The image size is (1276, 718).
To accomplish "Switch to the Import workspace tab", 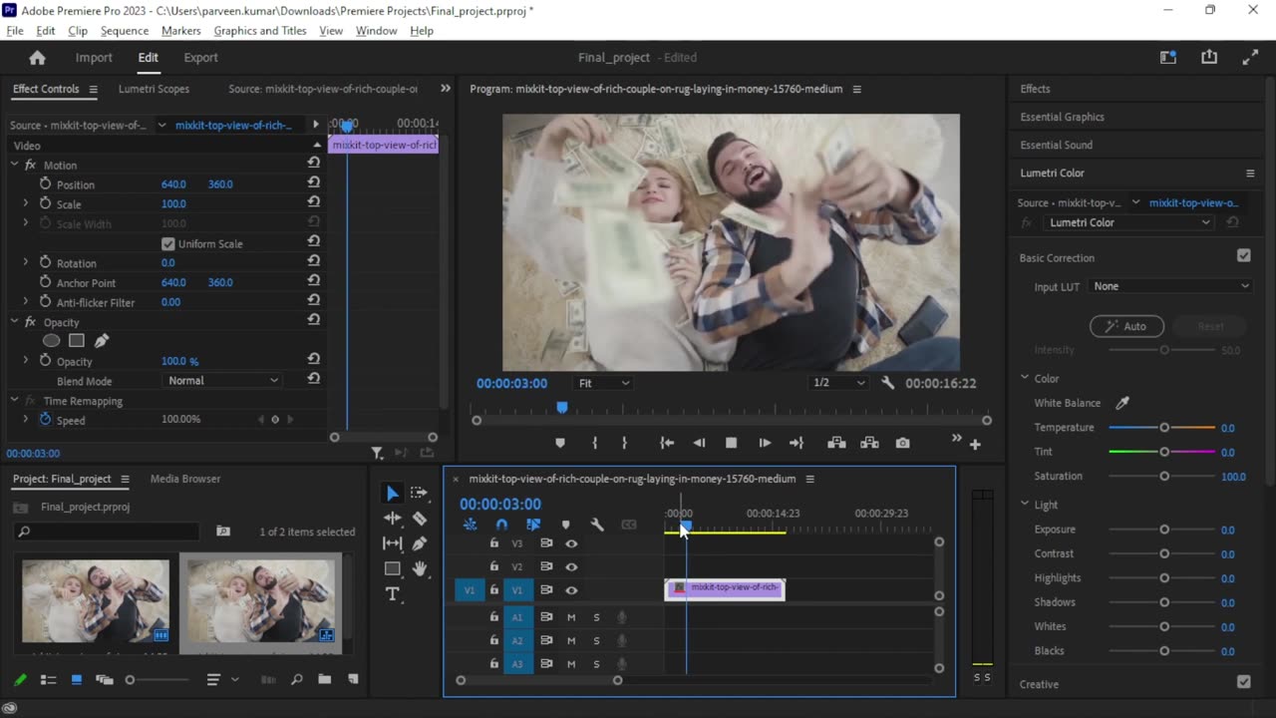I will point(94,58).
